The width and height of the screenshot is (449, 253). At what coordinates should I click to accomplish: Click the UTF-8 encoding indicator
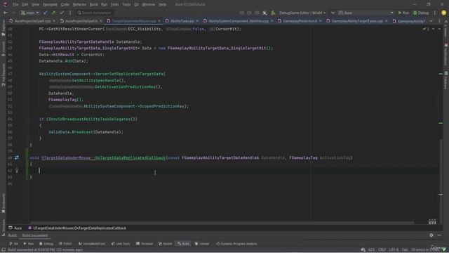(x=394, y=249)
